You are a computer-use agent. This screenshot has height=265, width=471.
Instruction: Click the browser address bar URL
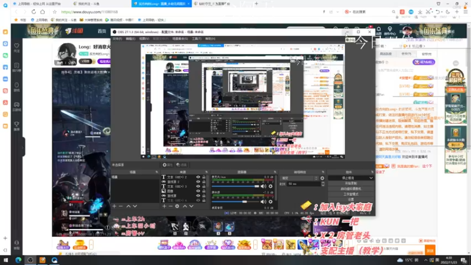[x=89, y=12]
